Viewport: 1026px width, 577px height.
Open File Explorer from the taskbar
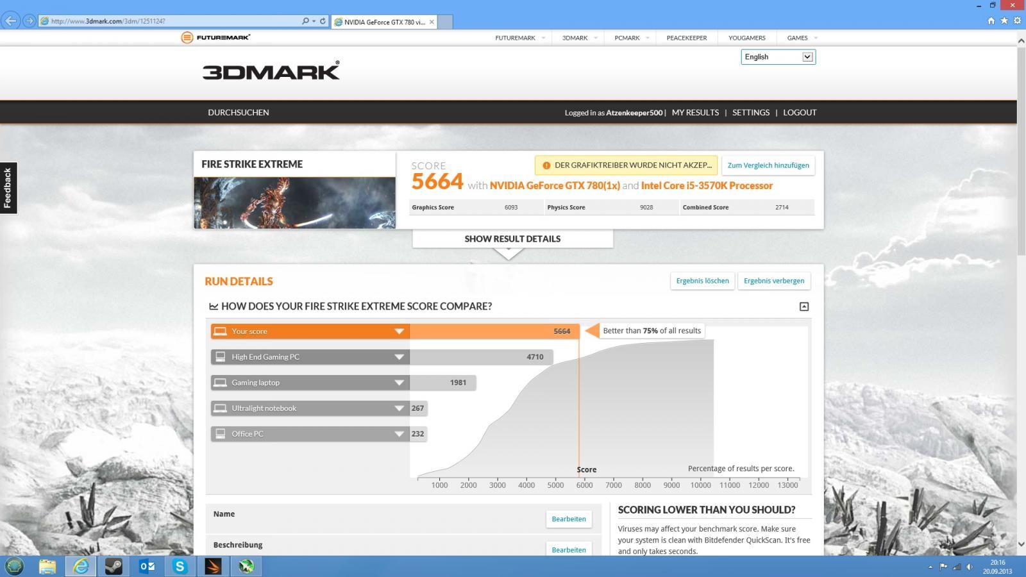pyautogui.click(x=47, y=566)
